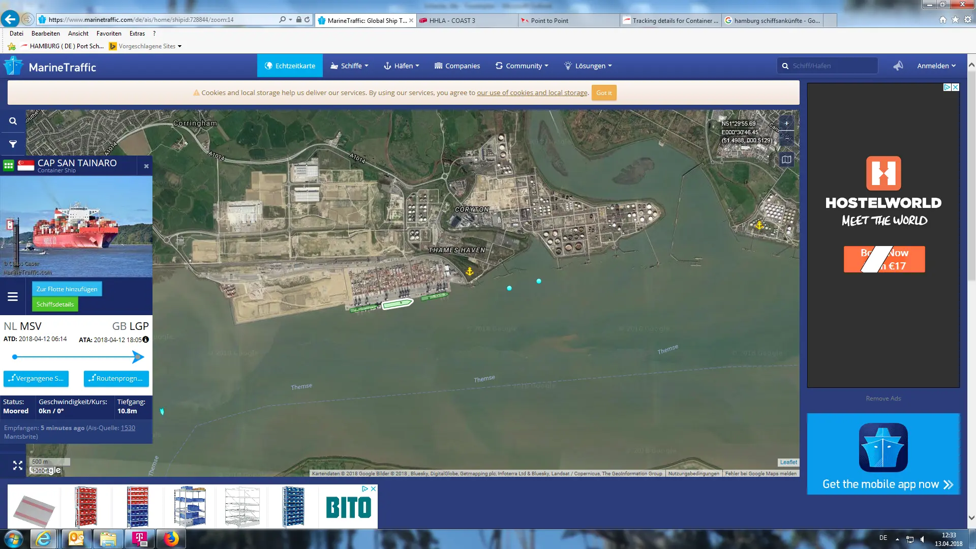Close the CAP SAN TAINARO info panel
Screen dimensions: 976x549
point(146,166)
